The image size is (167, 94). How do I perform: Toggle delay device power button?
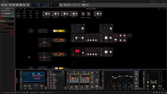[x=67, y=72]
